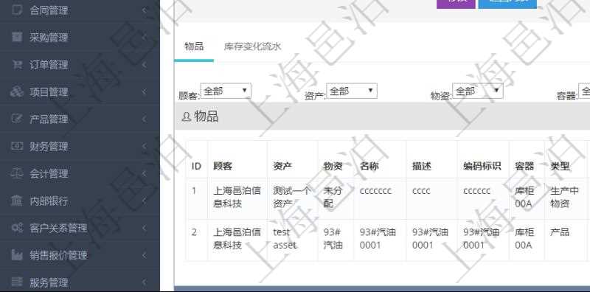Image resolution: width=590 pixels, height=292 pixels.
Task: Expand the 项目管理 menu chevron
Action: pyautogui.click(x=144, y=92)
